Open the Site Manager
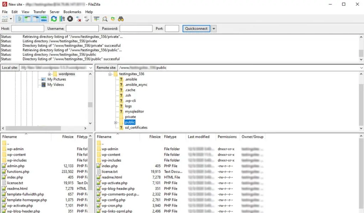 (4, 19)
